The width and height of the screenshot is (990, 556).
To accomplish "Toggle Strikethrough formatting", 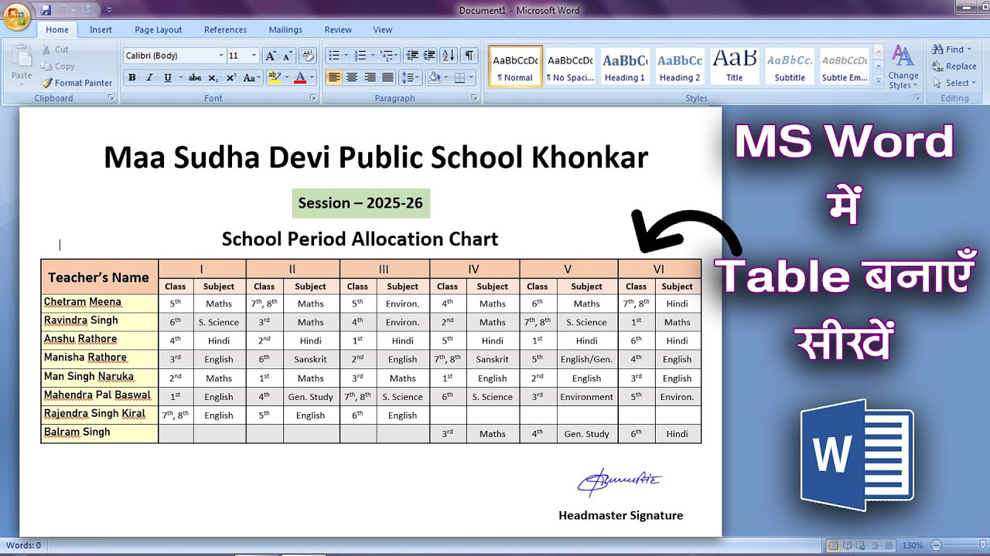I will click(195, 77).
